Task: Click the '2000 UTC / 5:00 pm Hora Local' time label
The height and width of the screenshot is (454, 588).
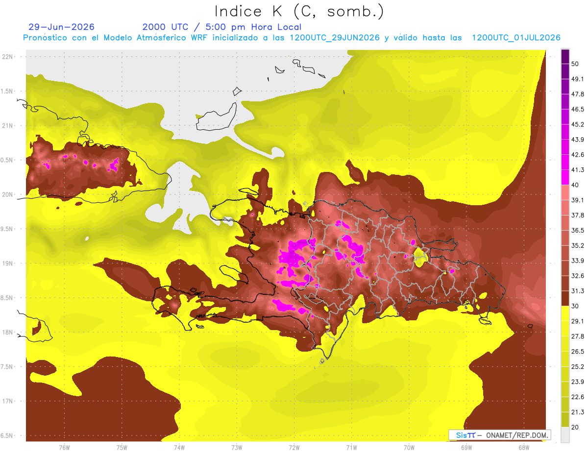Action: click(x=222, y=27)
